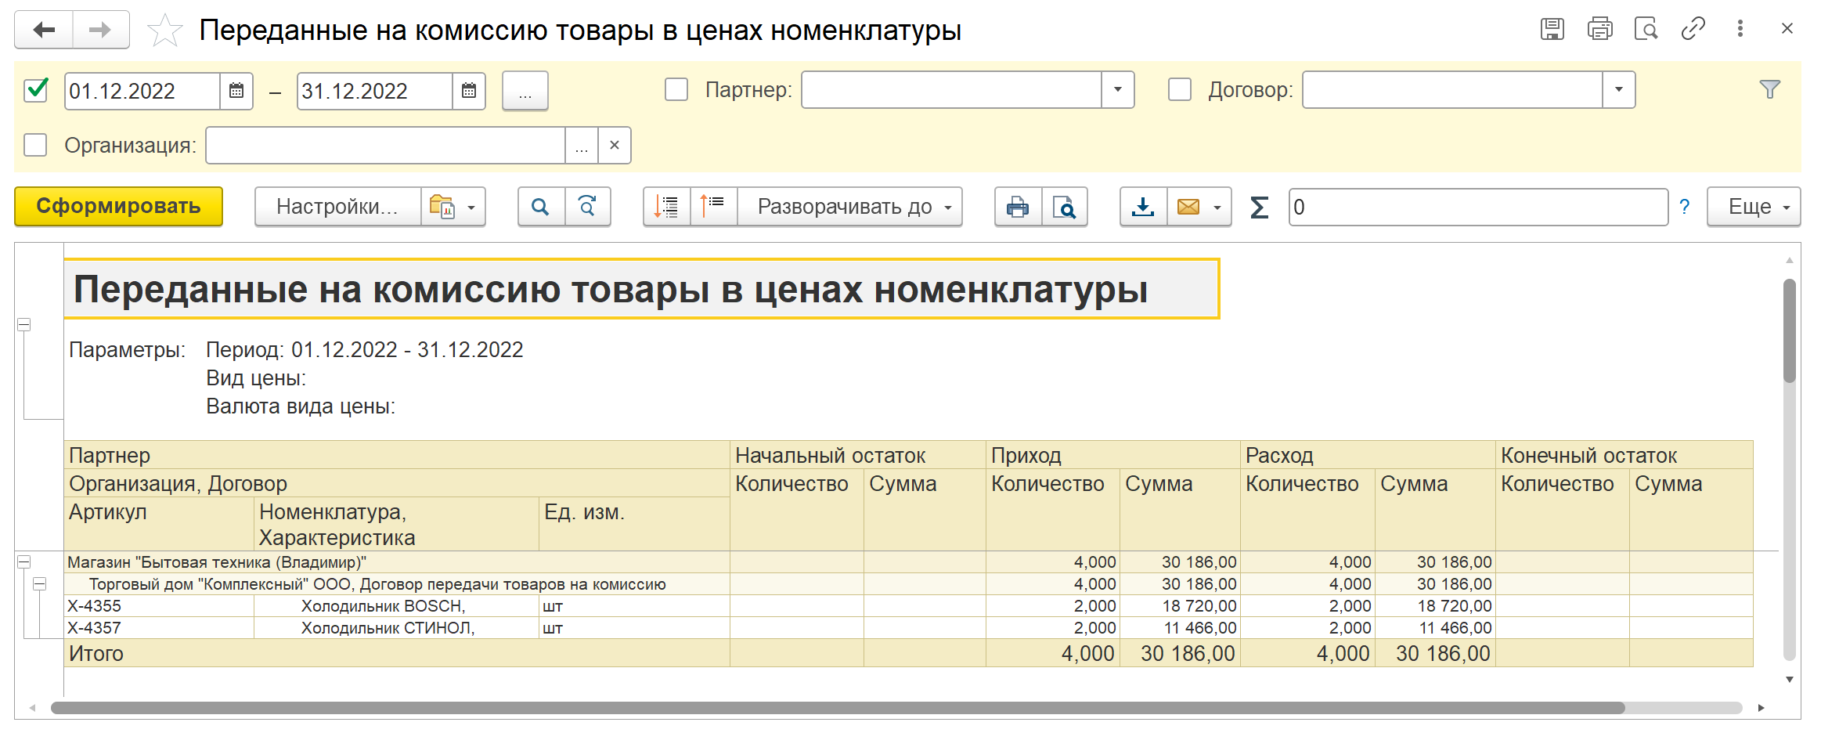The height and width of the screenshot is (733, 1821).
Task: Open the Партнер dropdown list
Action: pyautogui.click(x=1117, y=90)
